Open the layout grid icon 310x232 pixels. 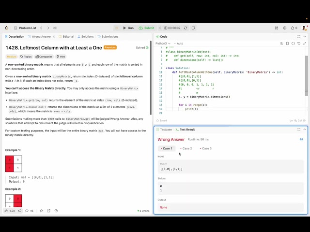[277, 28]
